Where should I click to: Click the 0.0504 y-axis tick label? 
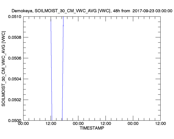pyautogui.click(x=15, y=79)
